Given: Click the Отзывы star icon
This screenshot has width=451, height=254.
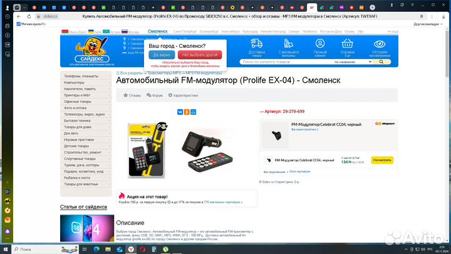Looking at the screenshot, I should [125, 95].
